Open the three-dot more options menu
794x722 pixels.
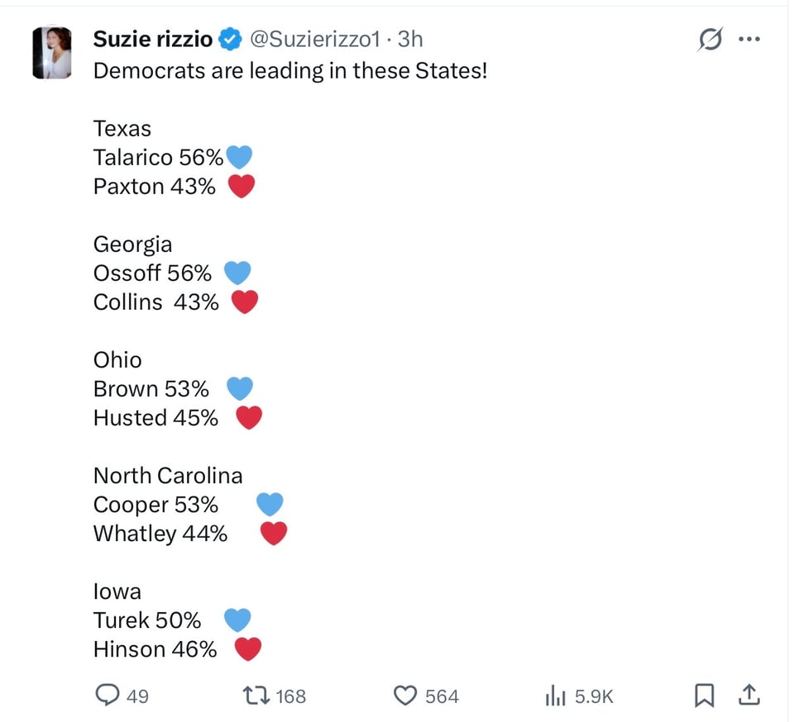(x=749, y=39)
